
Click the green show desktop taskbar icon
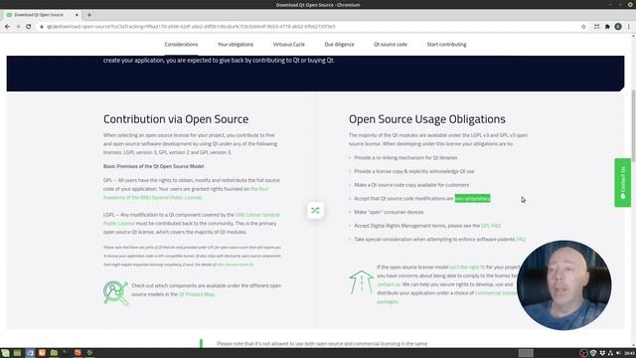click(18, 353)
